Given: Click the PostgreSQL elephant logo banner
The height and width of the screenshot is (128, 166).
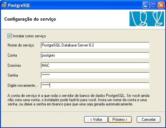Looking at the screenshot, I should (147, 19).
